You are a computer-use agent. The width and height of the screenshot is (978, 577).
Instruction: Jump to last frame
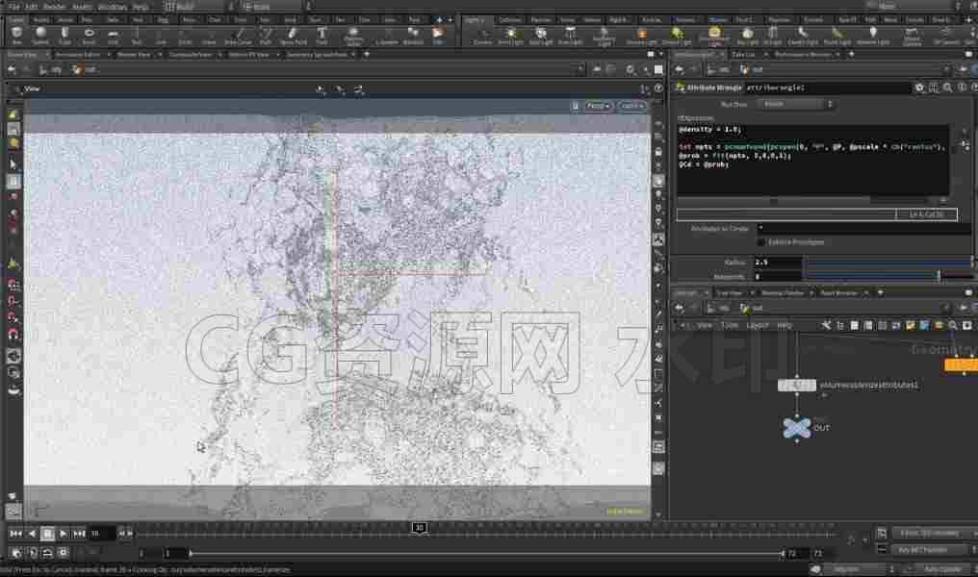[x=79, y=534]
